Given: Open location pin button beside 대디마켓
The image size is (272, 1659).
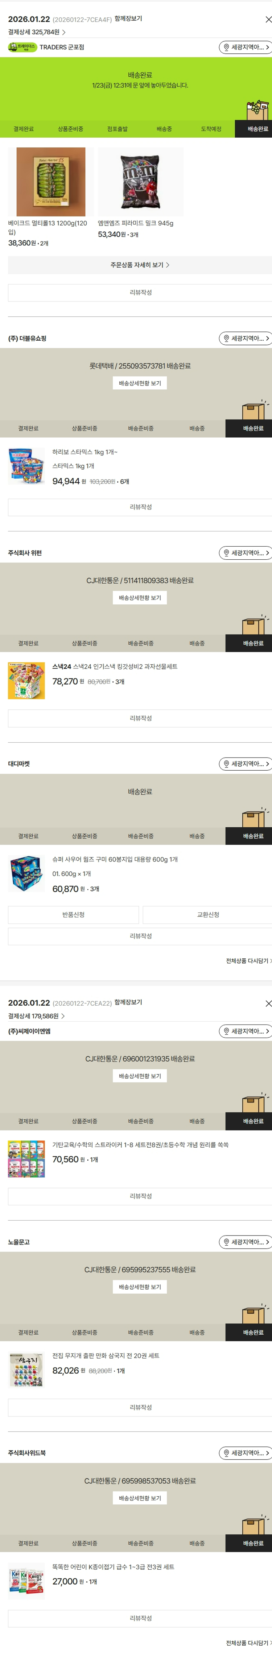Looking at the screenshot, I should point(246,764).
